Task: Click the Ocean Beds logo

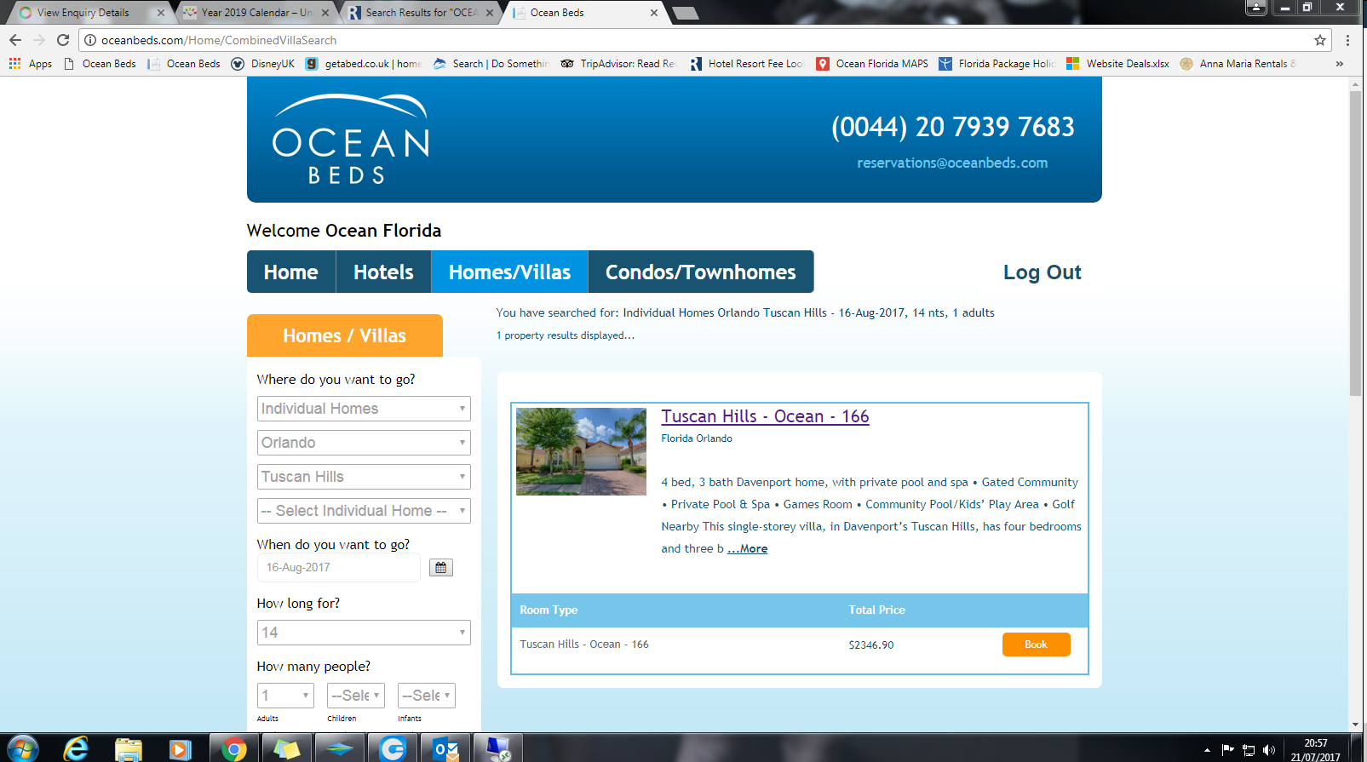Action: [351, 139]
